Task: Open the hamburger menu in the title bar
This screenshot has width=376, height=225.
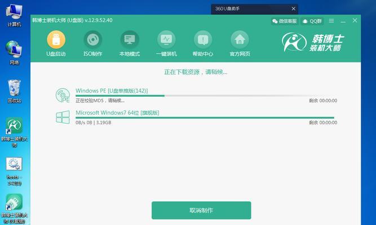Action: (331, 21)
